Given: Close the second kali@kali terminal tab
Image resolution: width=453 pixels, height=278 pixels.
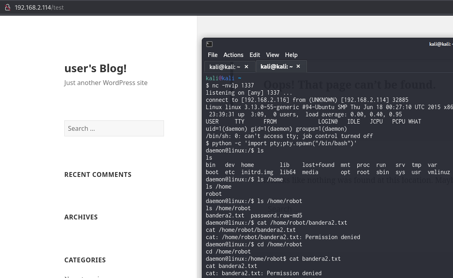Looking at the screenshot, I should pos(298,66).
